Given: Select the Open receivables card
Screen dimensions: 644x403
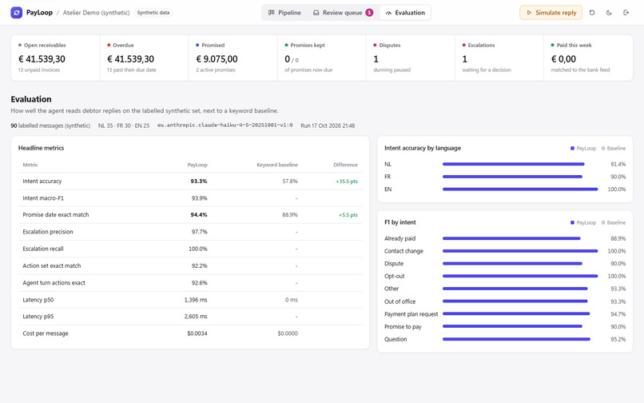Looking at the screenshot, I should [x=55, y=58].
